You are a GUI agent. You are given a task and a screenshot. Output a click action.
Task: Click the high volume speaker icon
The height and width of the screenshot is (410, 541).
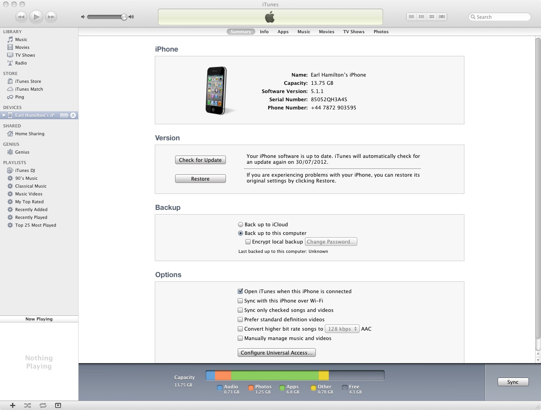tap(131, 17)
